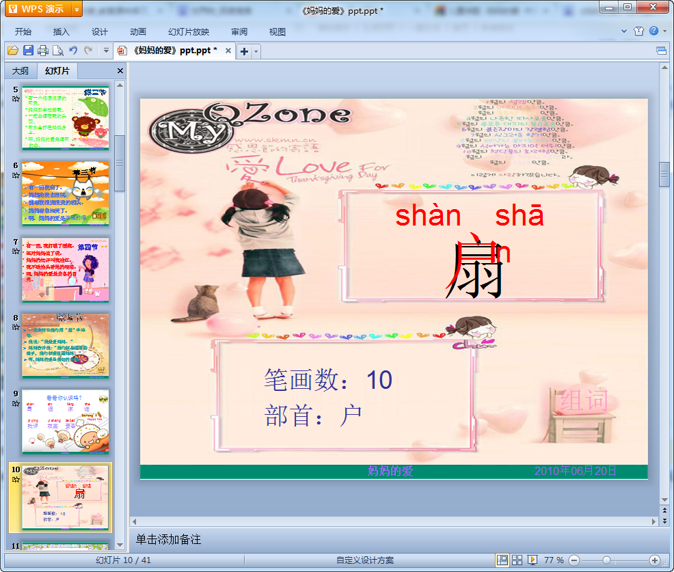Select slide 8 thumbnail
This screenshot has width=674, height=572.
point(66,346)
